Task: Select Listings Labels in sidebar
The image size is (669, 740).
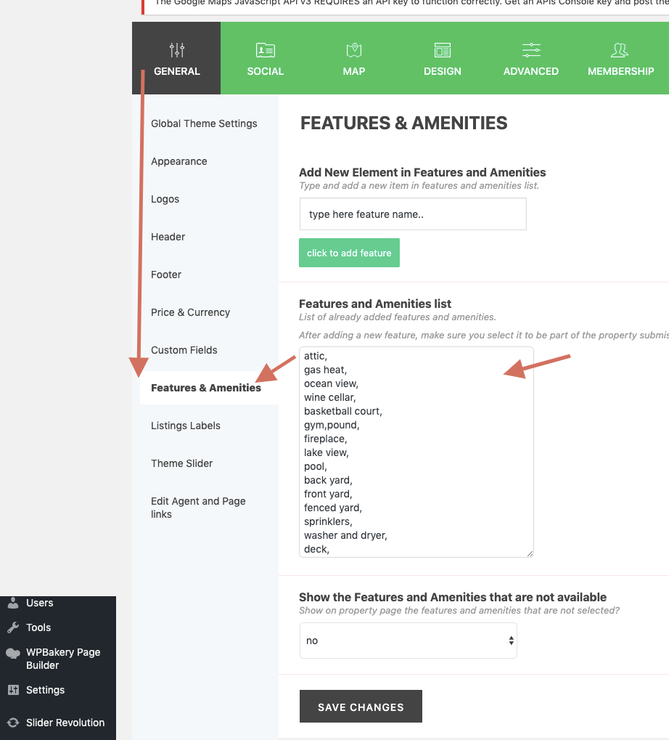Action: point(186,426)
